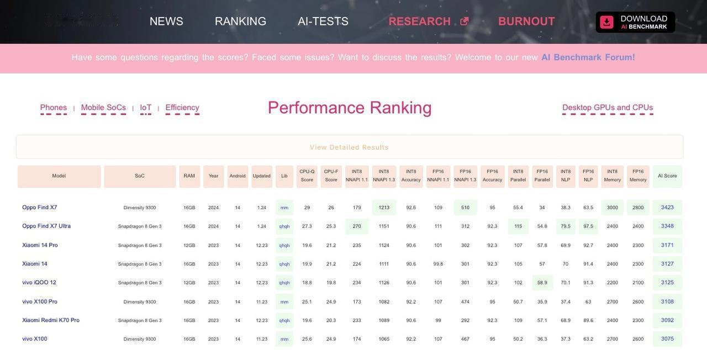707x350 pixels.
Task: Sort by FP16 Parallel column header
Action: pos(542,177)
